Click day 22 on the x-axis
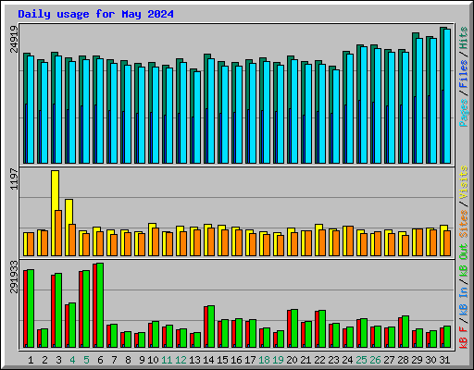This screenshot has height=370, width=474. (x=319, y=360)
